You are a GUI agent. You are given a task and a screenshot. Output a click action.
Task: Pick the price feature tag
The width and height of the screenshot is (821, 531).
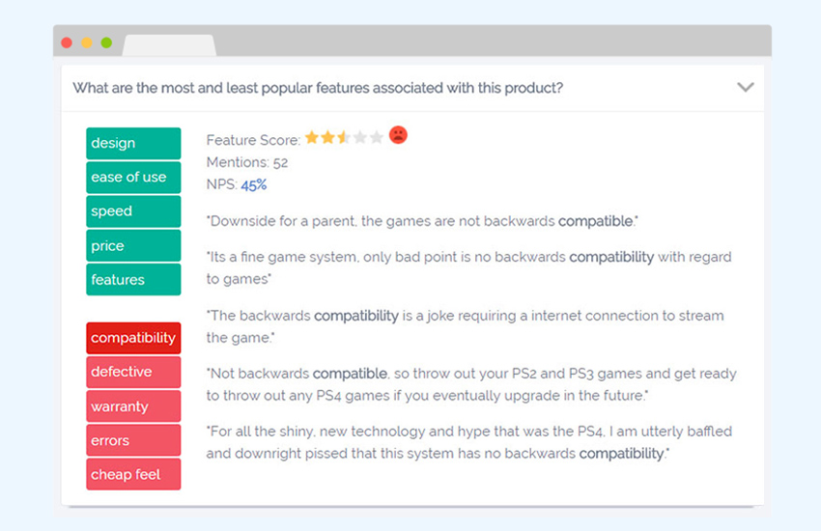coord(133,245)
